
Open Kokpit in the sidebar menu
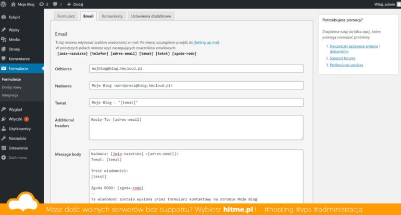pyautogui.click(x=15, y=17)
